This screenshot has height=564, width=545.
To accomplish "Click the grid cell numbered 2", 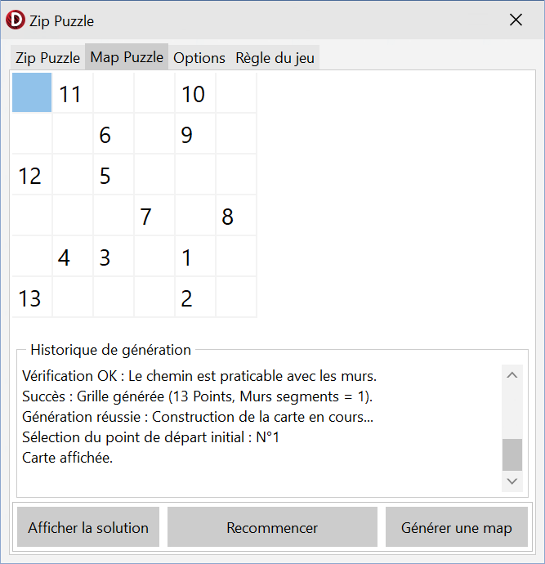I will [195, 298].
